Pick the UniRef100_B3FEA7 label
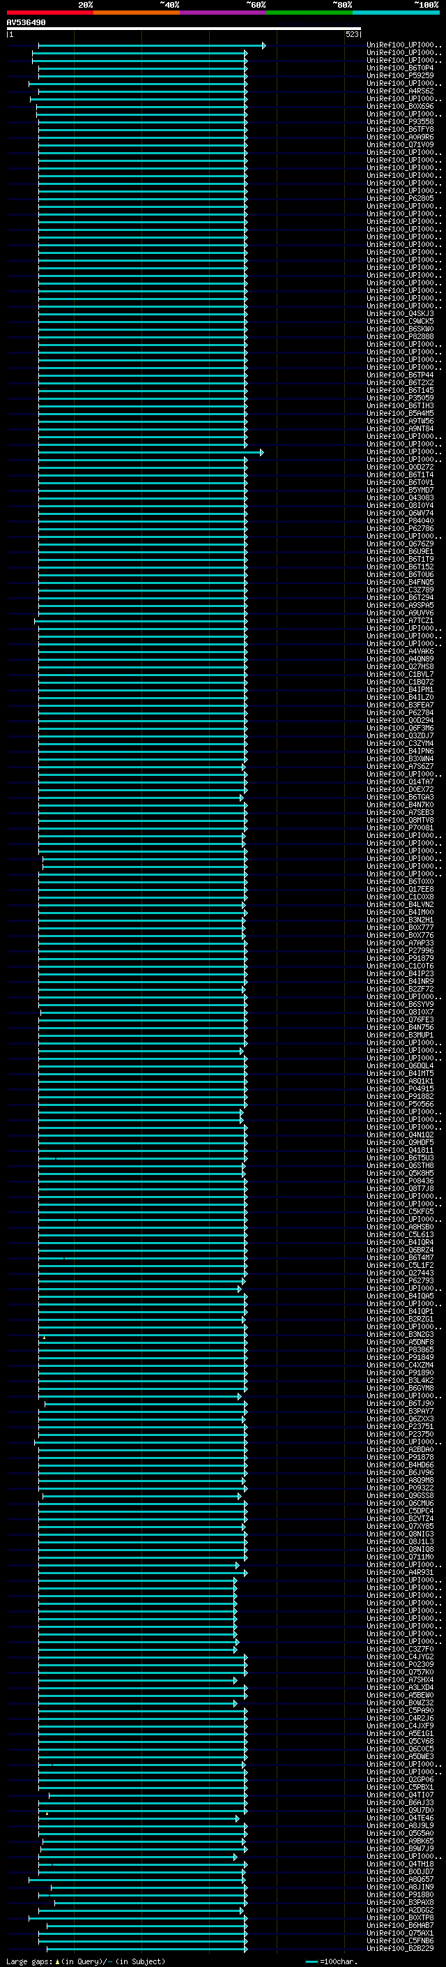 [x=400, y=705]
